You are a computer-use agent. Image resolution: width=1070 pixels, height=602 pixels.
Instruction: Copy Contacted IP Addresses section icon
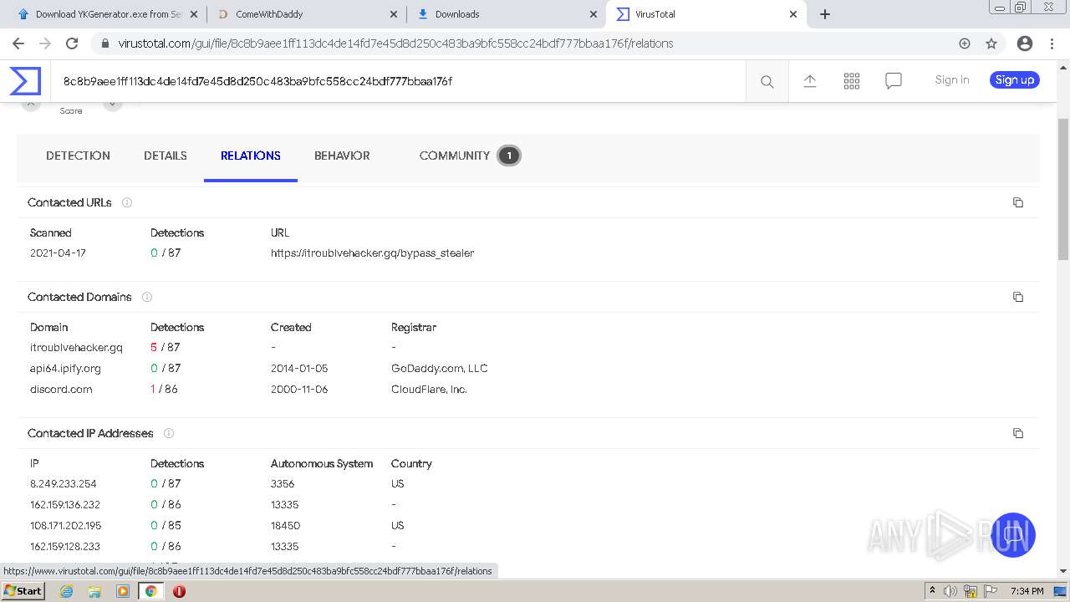point(1018,433)
